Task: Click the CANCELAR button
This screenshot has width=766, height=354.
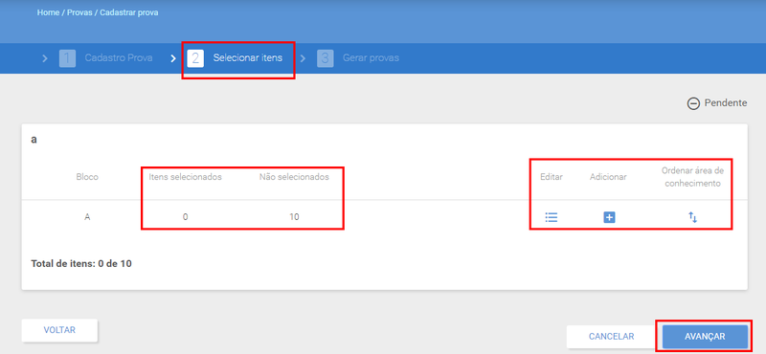Action: click(611, 337)
